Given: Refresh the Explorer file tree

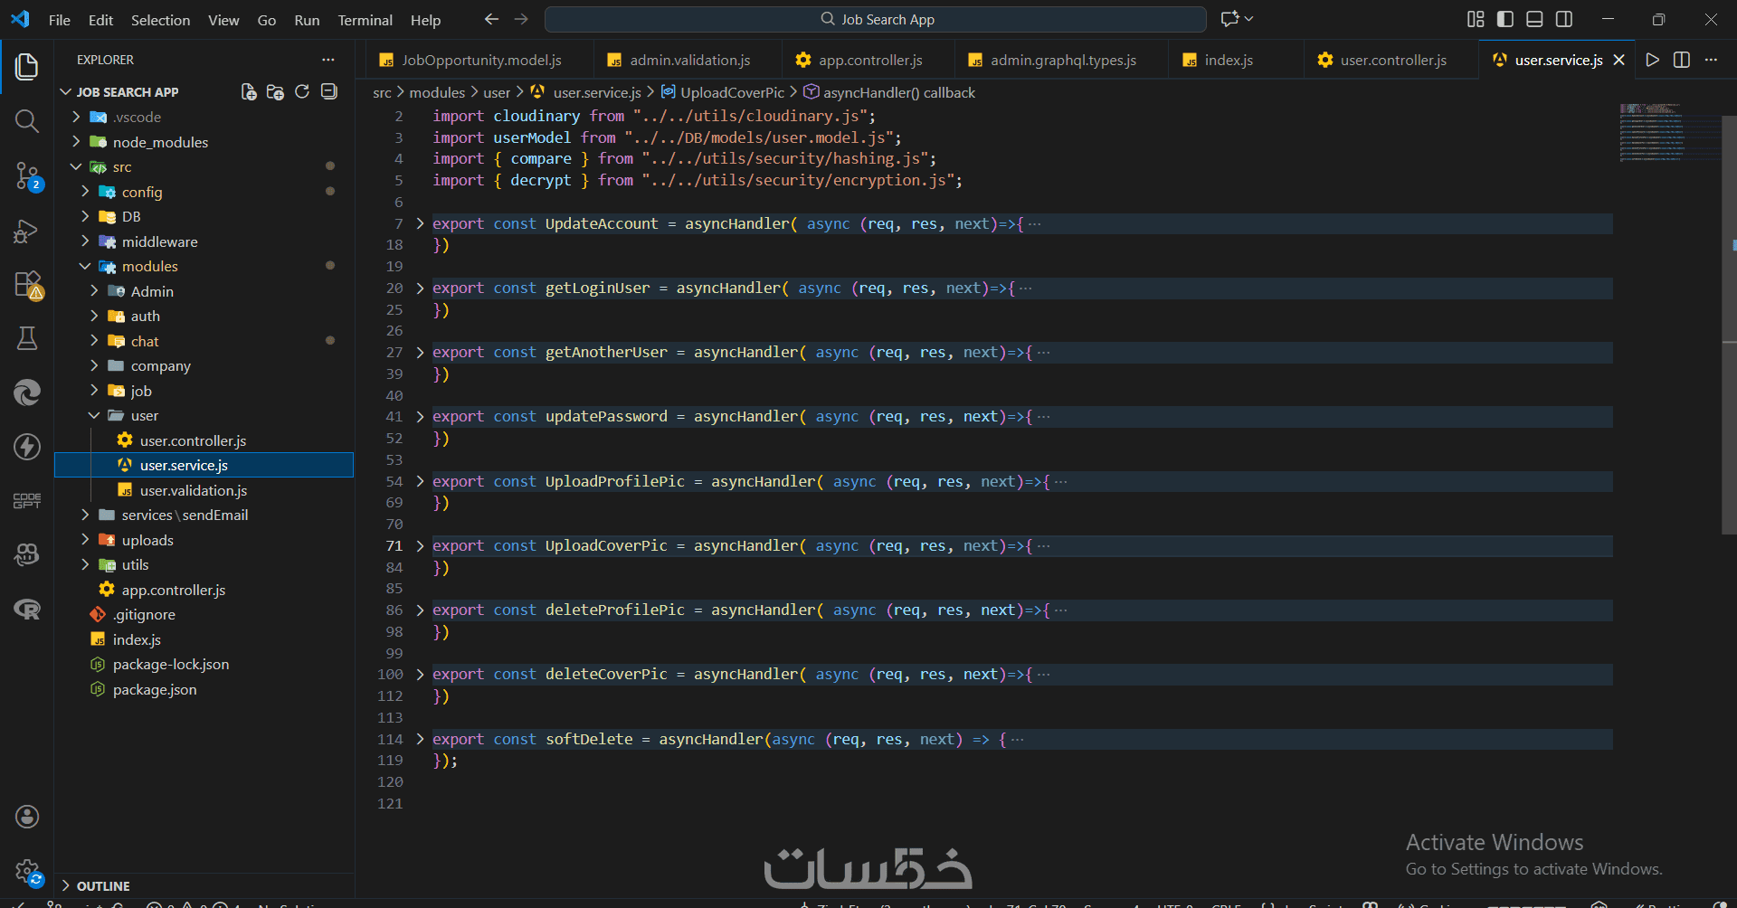Looking at the screenshot, I should [x=302, y=92].
